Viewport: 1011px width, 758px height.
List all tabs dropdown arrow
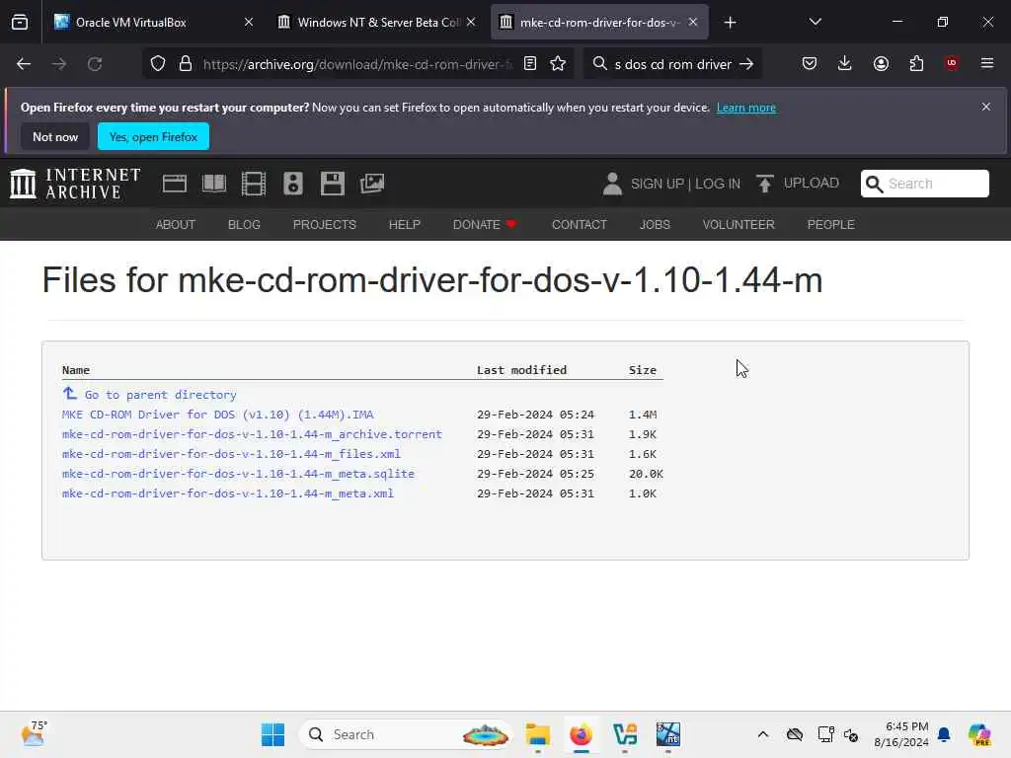tap(815, 22)
